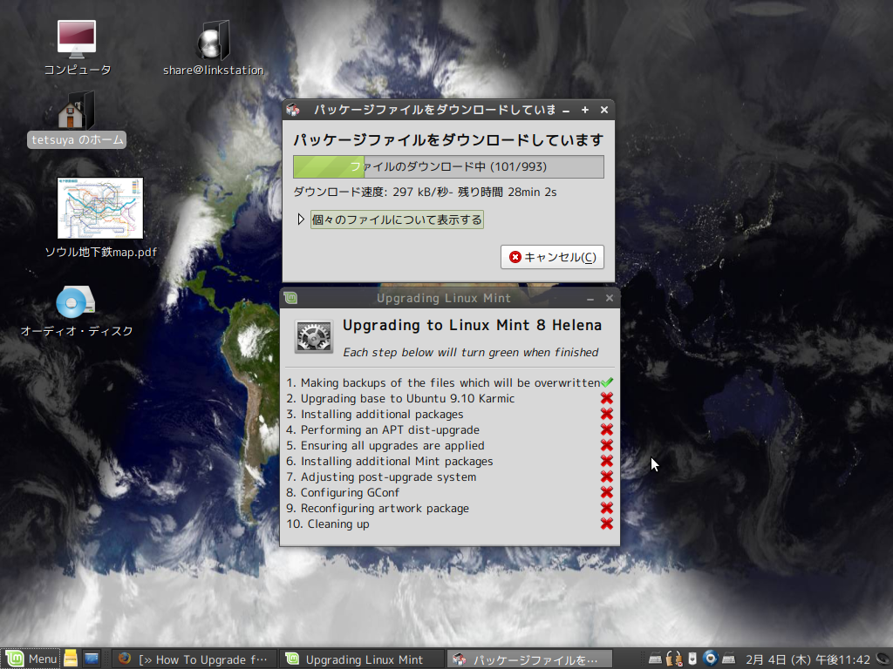Click the Mint logo in Upgrading Linux Mint titlebar
893x669 pixels.
(291, 298)
